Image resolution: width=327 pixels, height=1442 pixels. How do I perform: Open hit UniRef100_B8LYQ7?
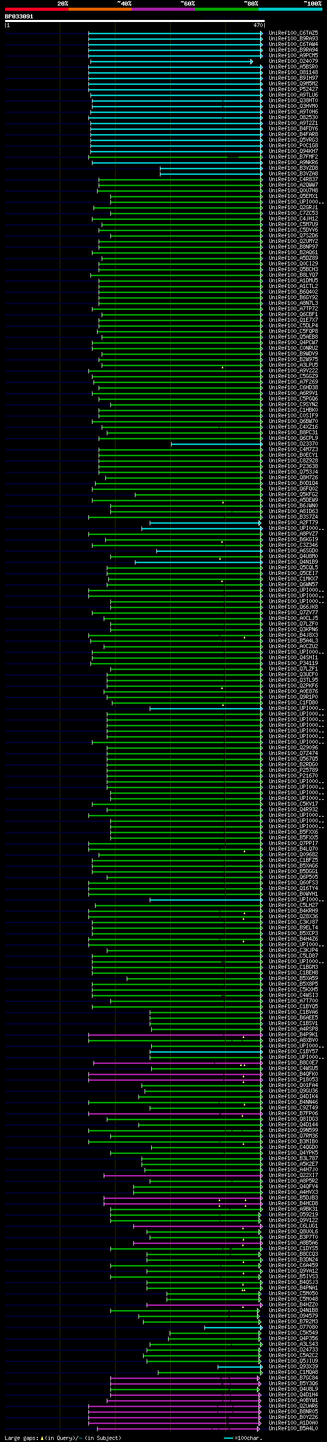(x=293, y=275)
